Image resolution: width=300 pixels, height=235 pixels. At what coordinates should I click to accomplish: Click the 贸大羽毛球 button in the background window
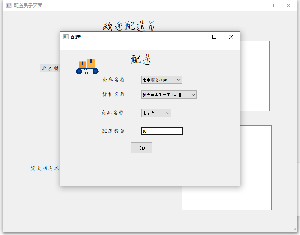pos(44,168)
